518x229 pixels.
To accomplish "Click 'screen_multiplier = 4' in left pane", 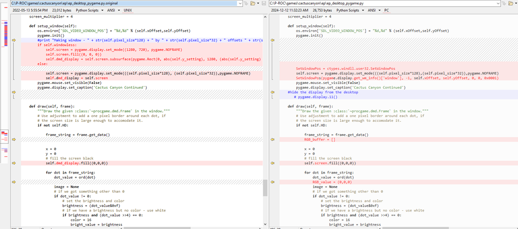I will click(x=51, y=16).
